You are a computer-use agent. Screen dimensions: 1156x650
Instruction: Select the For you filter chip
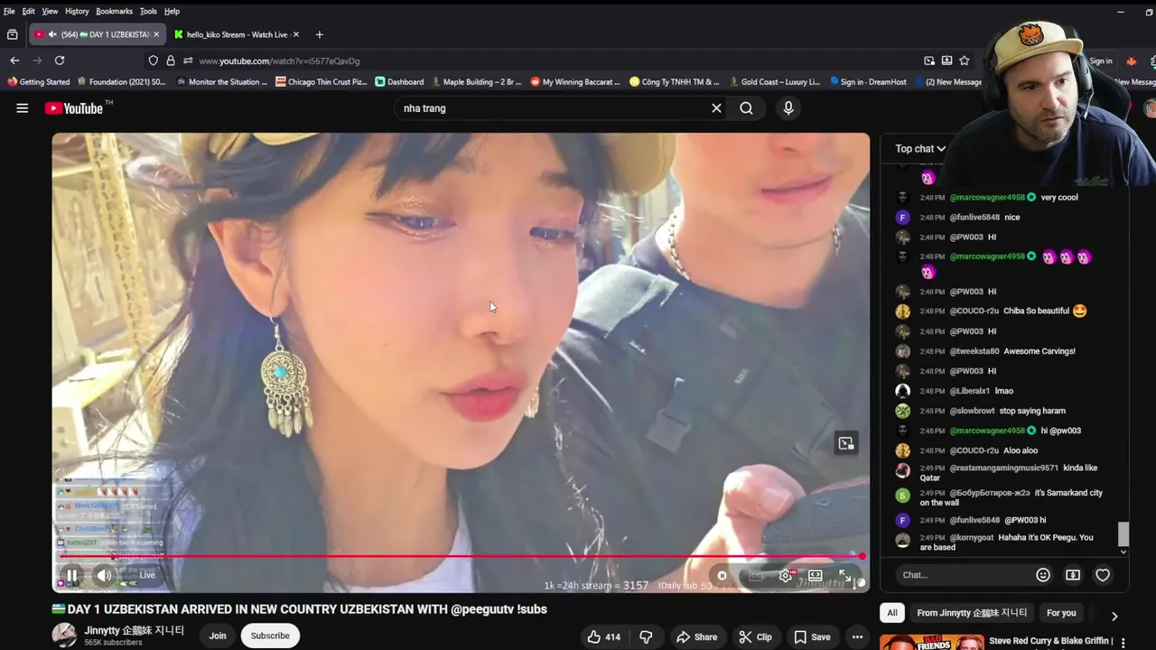[1061, 613]
